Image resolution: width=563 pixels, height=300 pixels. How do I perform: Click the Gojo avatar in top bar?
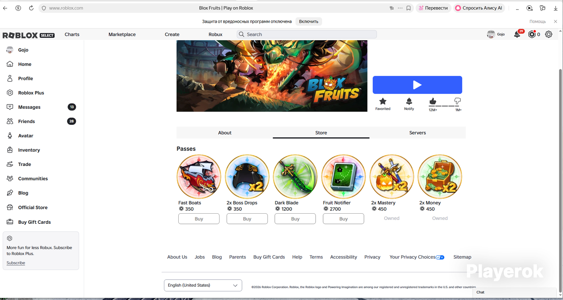click(x=491, y=34)
